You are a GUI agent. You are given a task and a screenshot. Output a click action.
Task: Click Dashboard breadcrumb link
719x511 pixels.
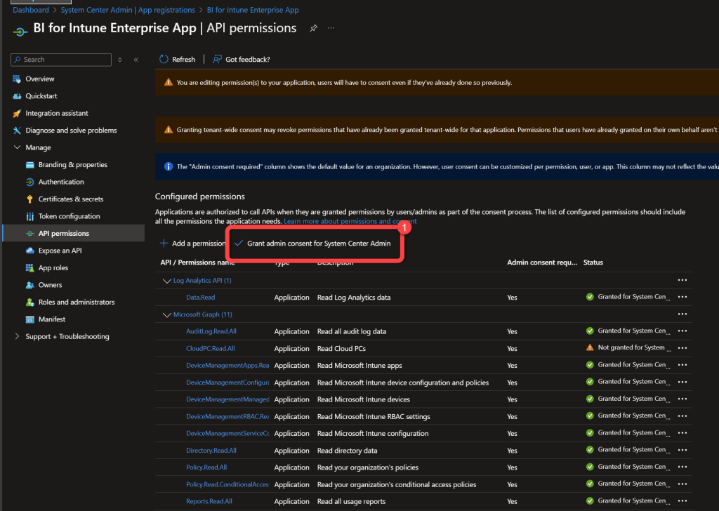pos(31,10)
